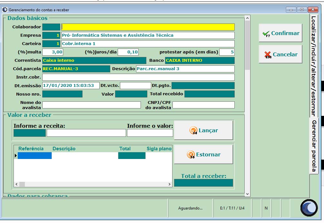
Task: Click the form vertical scrollbar down arrow
Action: (247, 194)
